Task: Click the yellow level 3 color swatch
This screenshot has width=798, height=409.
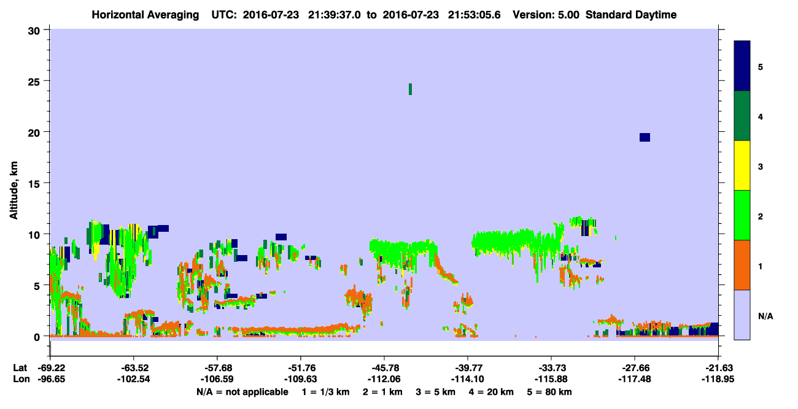Action: click(x=742, y=166)
